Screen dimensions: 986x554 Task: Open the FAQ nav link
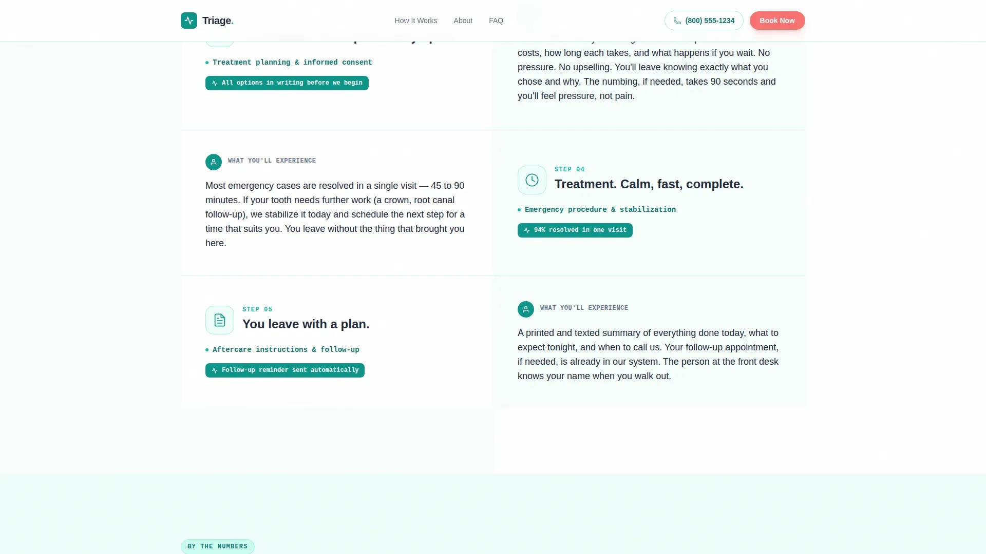(496, 21)
